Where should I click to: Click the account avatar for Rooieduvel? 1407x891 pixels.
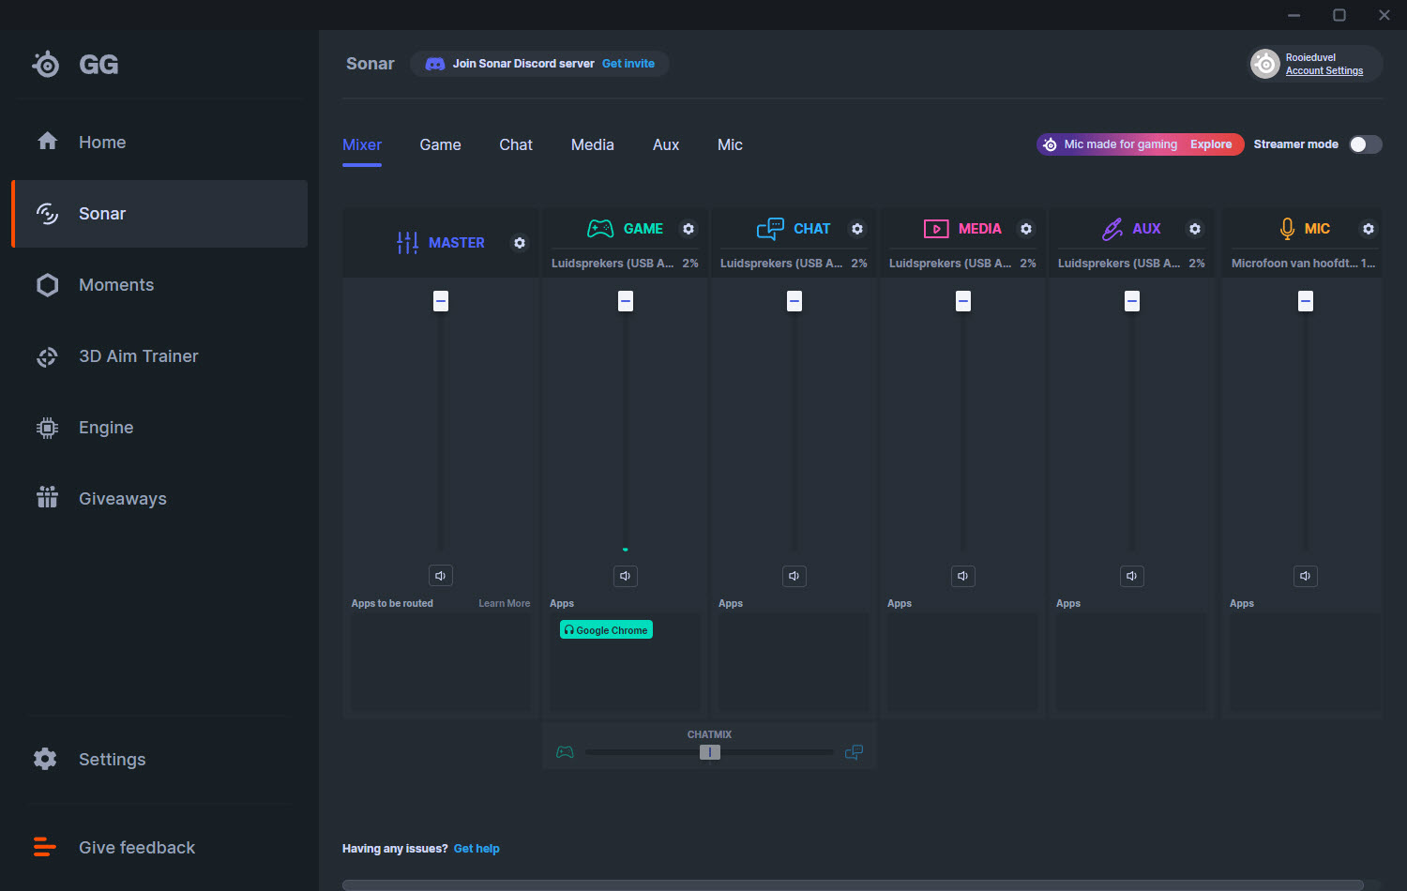tap(1265, 64)
